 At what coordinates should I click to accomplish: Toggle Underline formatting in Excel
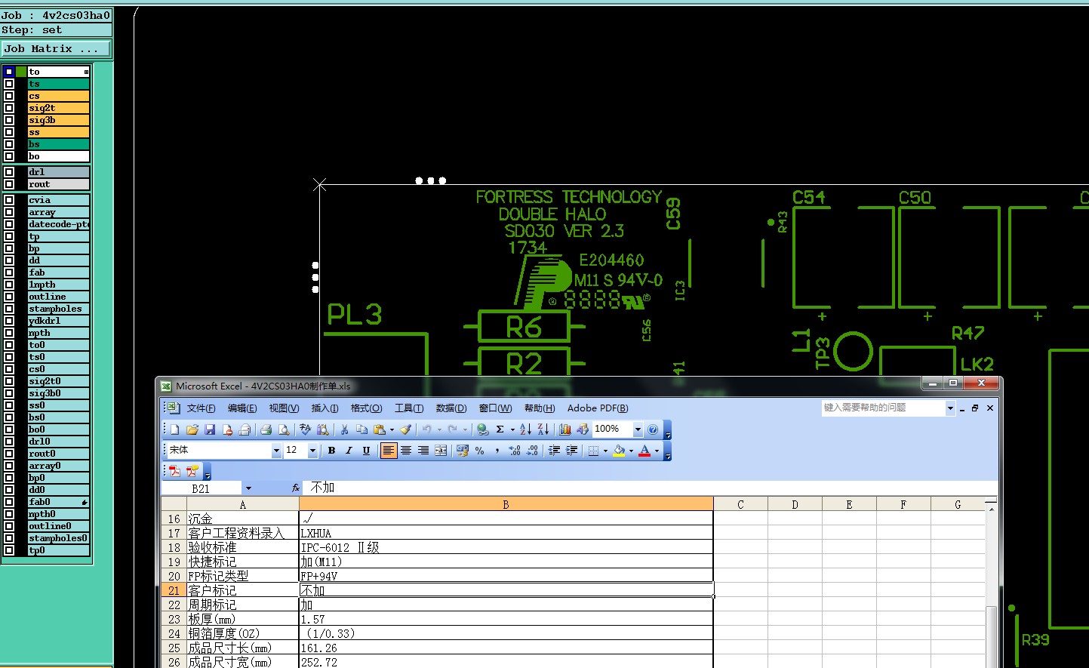(x=366, y=451)
